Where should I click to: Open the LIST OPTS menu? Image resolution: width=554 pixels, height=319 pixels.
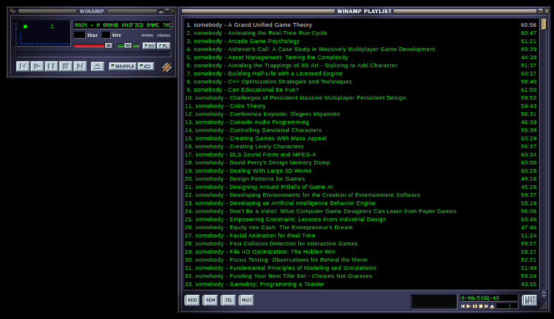point(530,300)
